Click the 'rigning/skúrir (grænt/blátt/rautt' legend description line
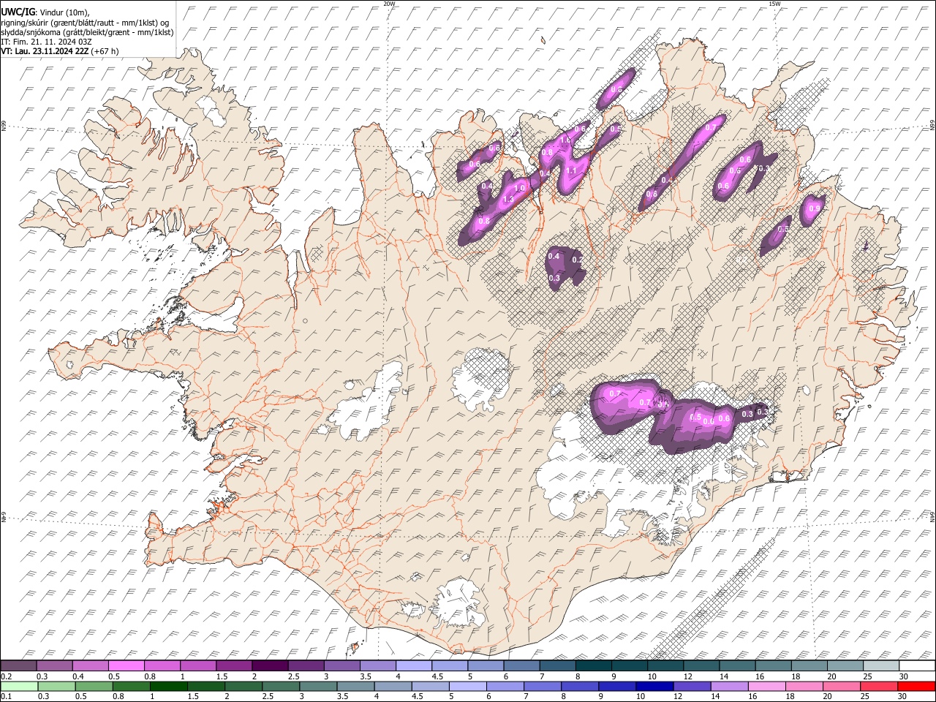The image size is (936, 702). click(85, 22)
